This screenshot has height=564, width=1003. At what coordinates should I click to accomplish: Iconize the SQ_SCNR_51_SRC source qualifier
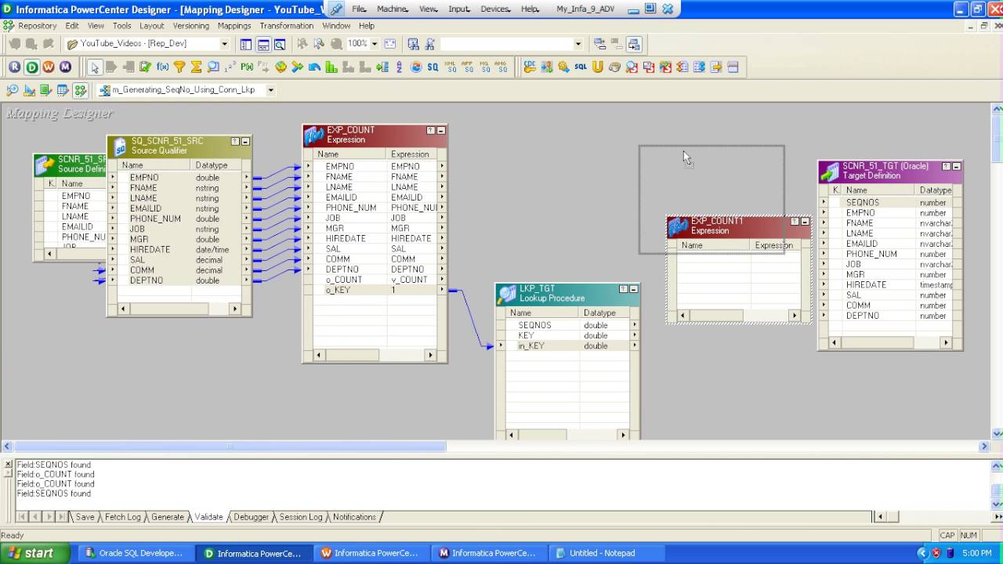click(x=245, y=142)
